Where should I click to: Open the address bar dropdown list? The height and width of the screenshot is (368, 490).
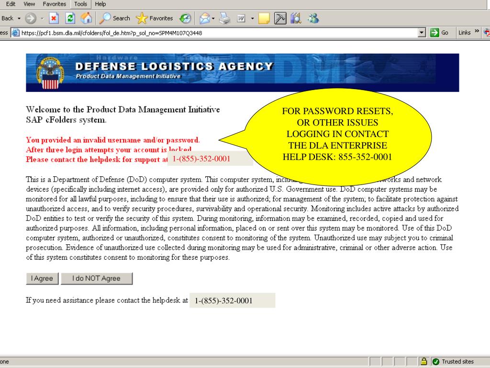[x=422, y=33]
